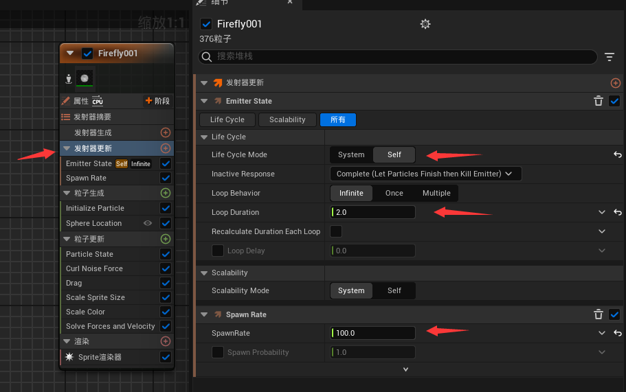The image size is (626, 392).
Task: Click the Spawn Rate module icon
Action: pos(218,314)
